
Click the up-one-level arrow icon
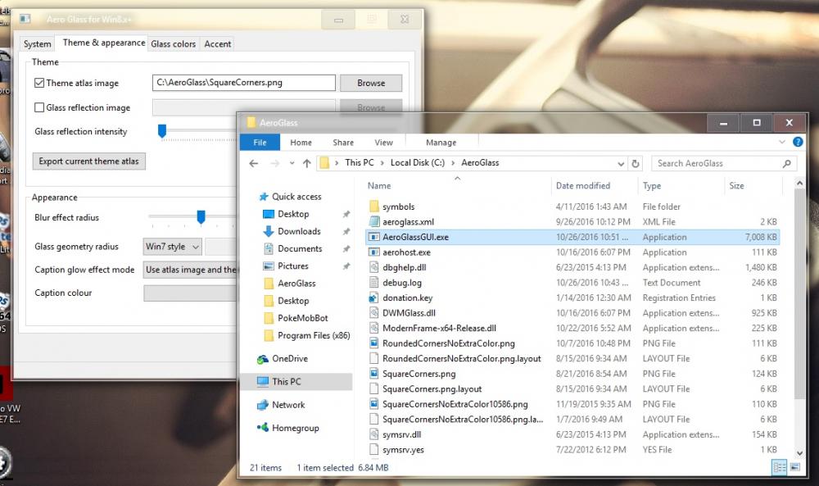point(306,163)
